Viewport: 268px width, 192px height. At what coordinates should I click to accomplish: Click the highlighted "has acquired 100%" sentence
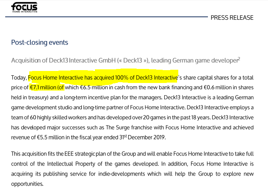coord(103,77)
